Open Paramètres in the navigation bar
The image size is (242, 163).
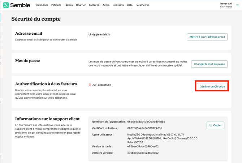pos(142,5)
